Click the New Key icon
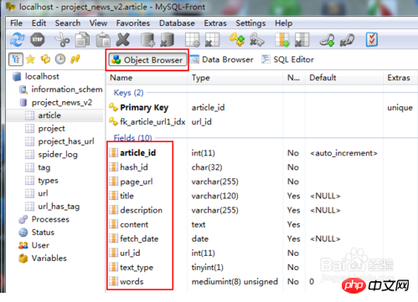 pyautogui.click(x=237, y=39)
